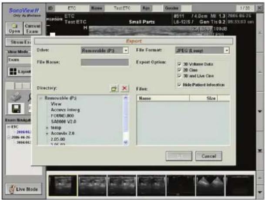The height and width of the screenshot is (200, 265).
Task: Click the last, nearly black thumbnail
Action: (x=240, y=186)
